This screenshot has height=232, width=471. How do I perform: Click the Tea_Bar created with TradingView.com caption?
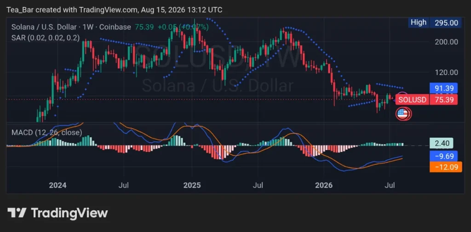tap(115, 10)
